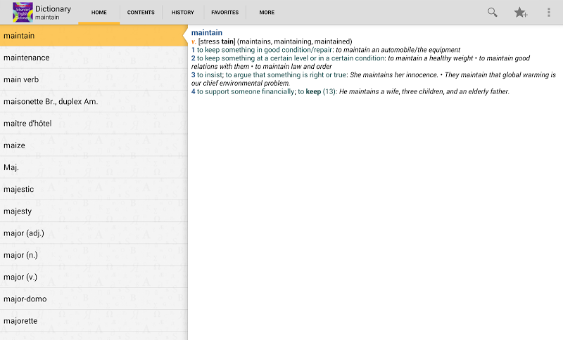Select 'major-domo' in the word list
Viewport: 563px width, 340px height.
coord(94,299)
